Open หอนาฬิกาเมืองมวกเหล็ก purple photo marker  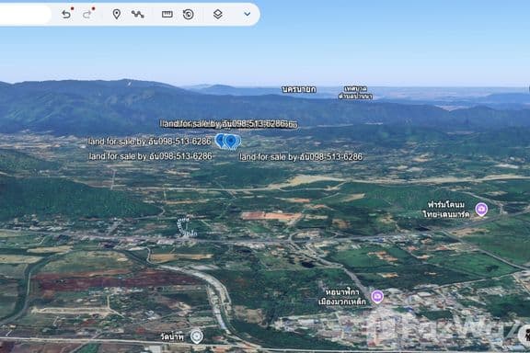377,296
